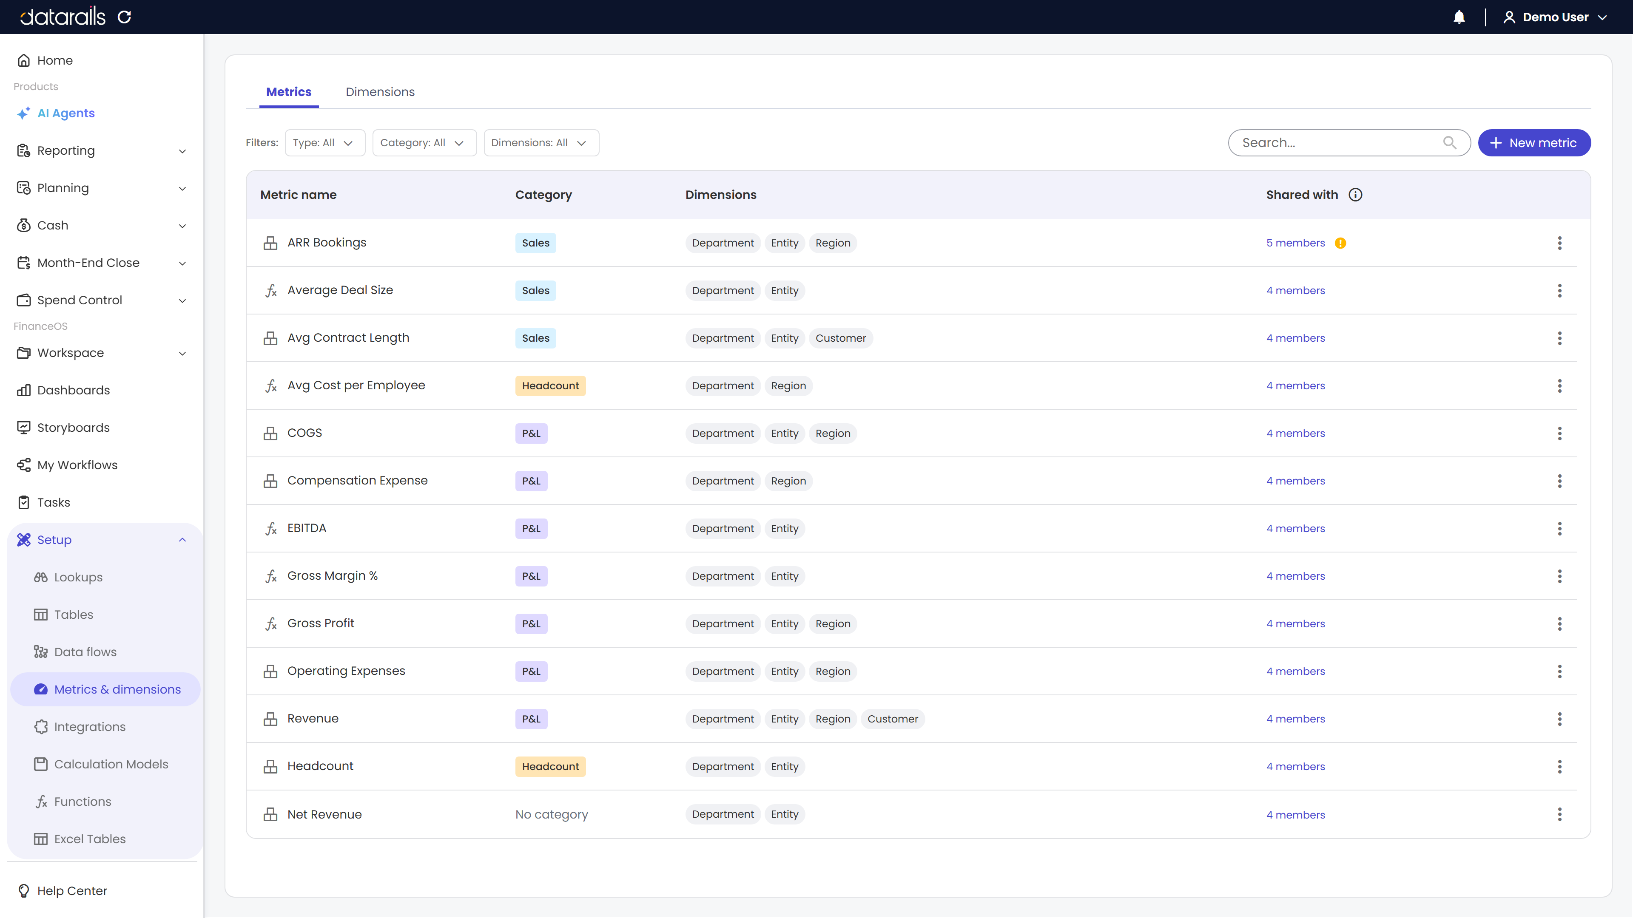The height and width of the screenshot is (918, 1633).
Task: Open the three-dot menu for ARR Bookings
Action: [1559, 243]
